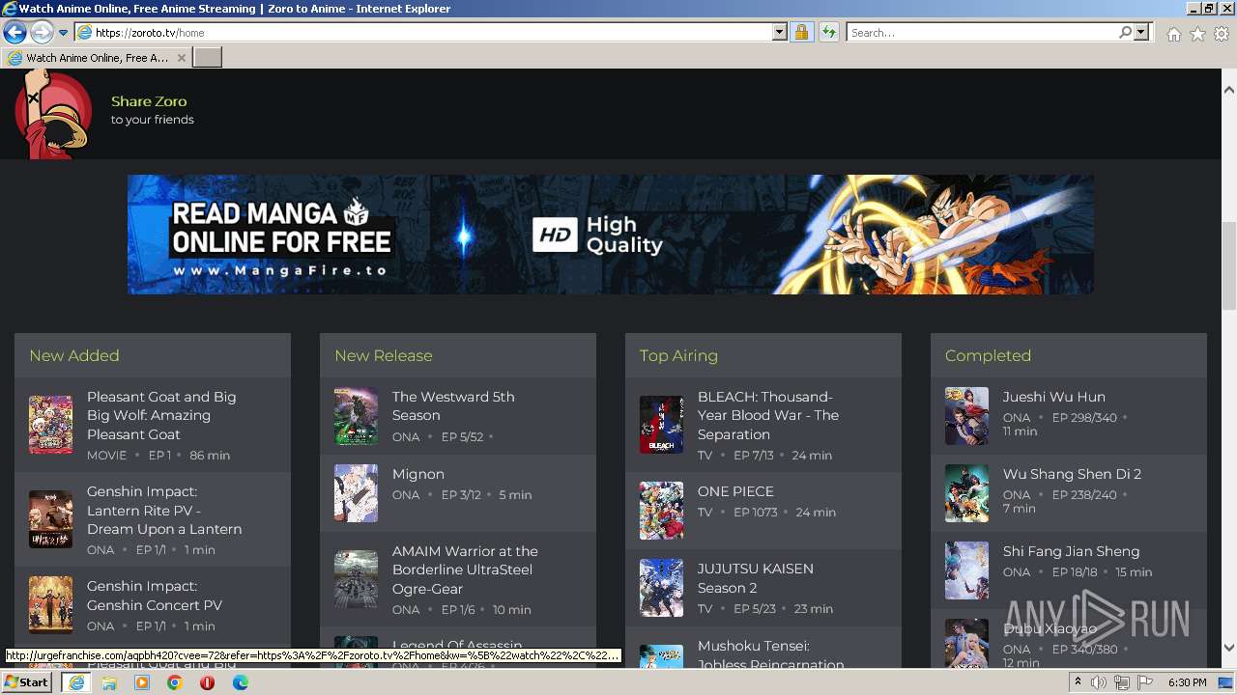Open Microsoft Edge from taskbar
The image size is (1237, 695).
(x=240, y=682)
